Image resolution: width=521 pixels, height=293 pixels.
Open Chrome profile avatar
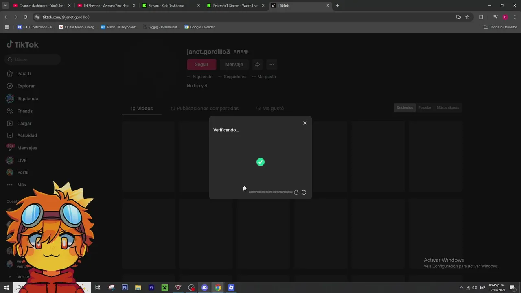pyautogui.click(x=505, y=17)
